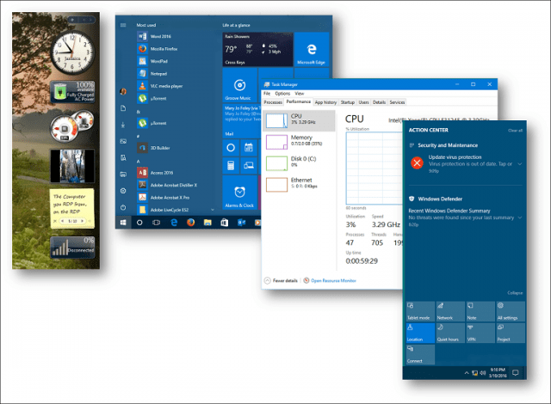Open Adobe Acrobat Distiller X
The image size is (551, 404).
[167, 185]
